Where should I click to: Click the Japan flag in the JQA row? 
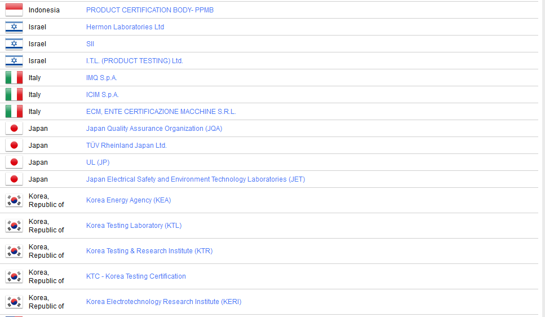pos(14,129)
